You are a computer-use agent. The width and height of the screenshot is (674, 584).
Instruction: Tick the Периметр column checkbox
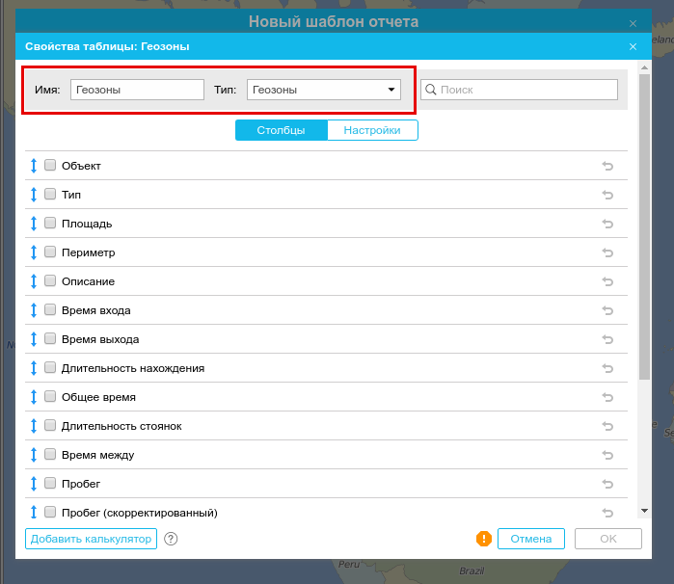(x=50, y=252)
